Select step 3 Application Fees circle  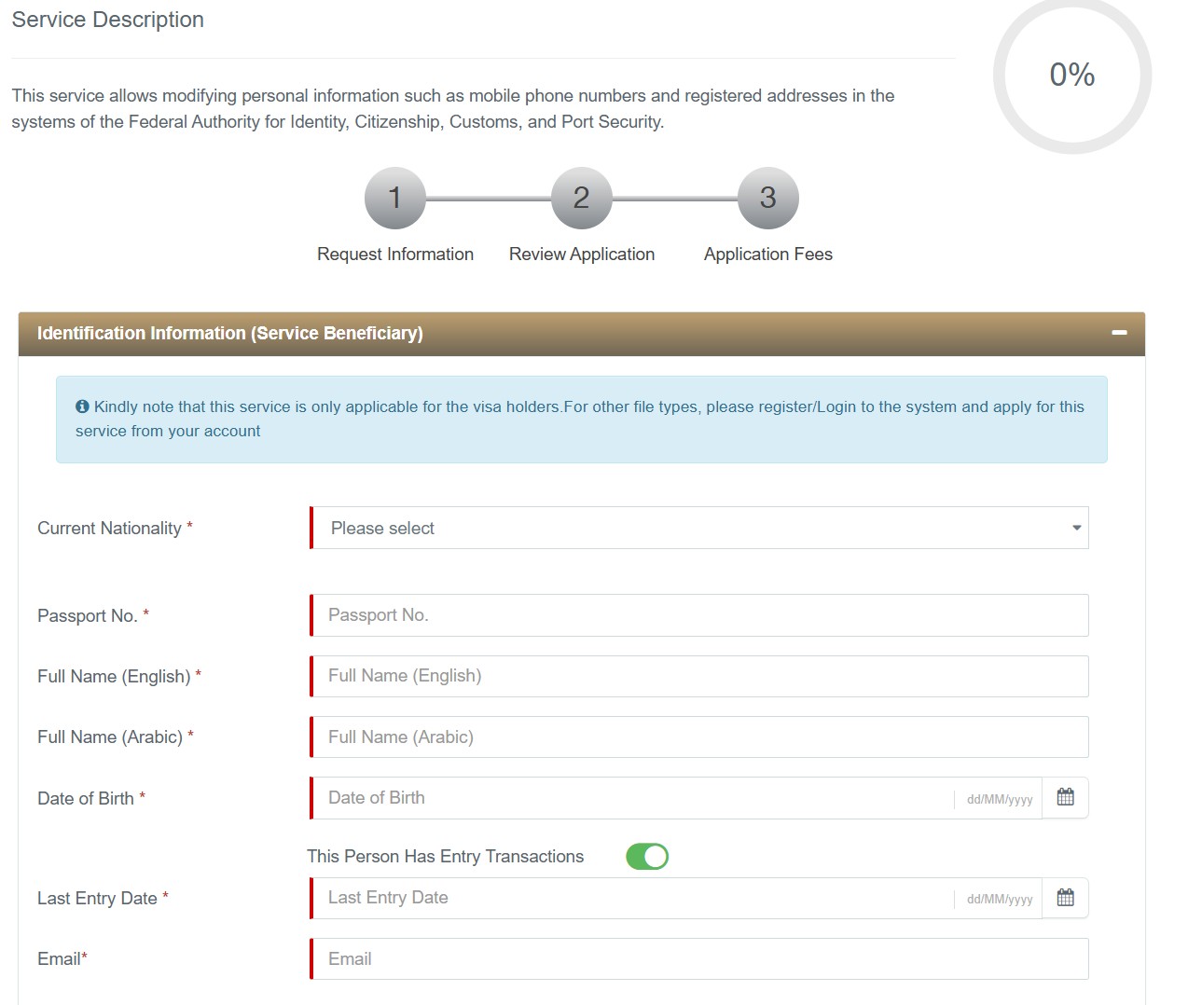767,198
